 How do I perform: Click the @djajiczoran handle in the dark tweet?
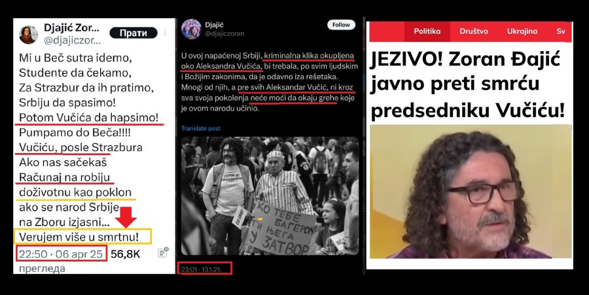[x=224, y=34]
